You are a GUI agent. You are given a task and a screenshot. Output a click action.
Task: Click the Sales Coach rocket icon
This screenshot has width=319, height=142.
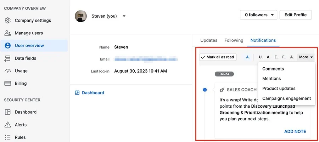pos(222,90)
